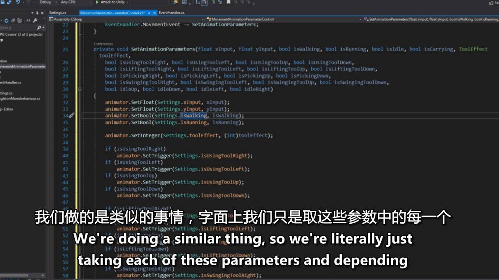Open the MovementAnimationParameterControl class dropdown
This screenshot has height=280, width=499.
pos(283,19)
